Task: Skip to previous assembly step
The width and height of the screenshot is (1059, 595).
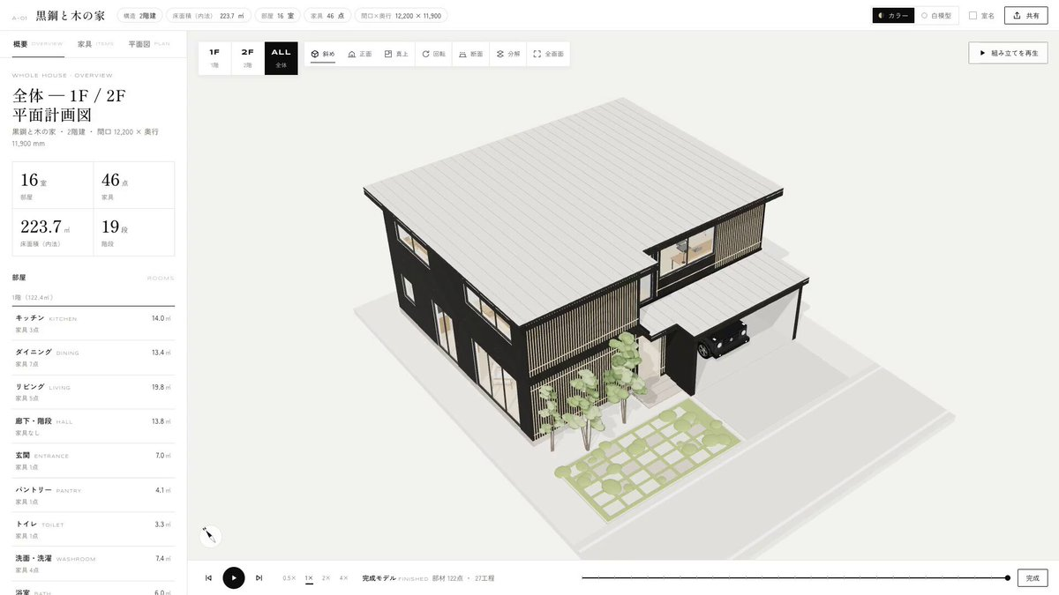Action: point(208,578)
